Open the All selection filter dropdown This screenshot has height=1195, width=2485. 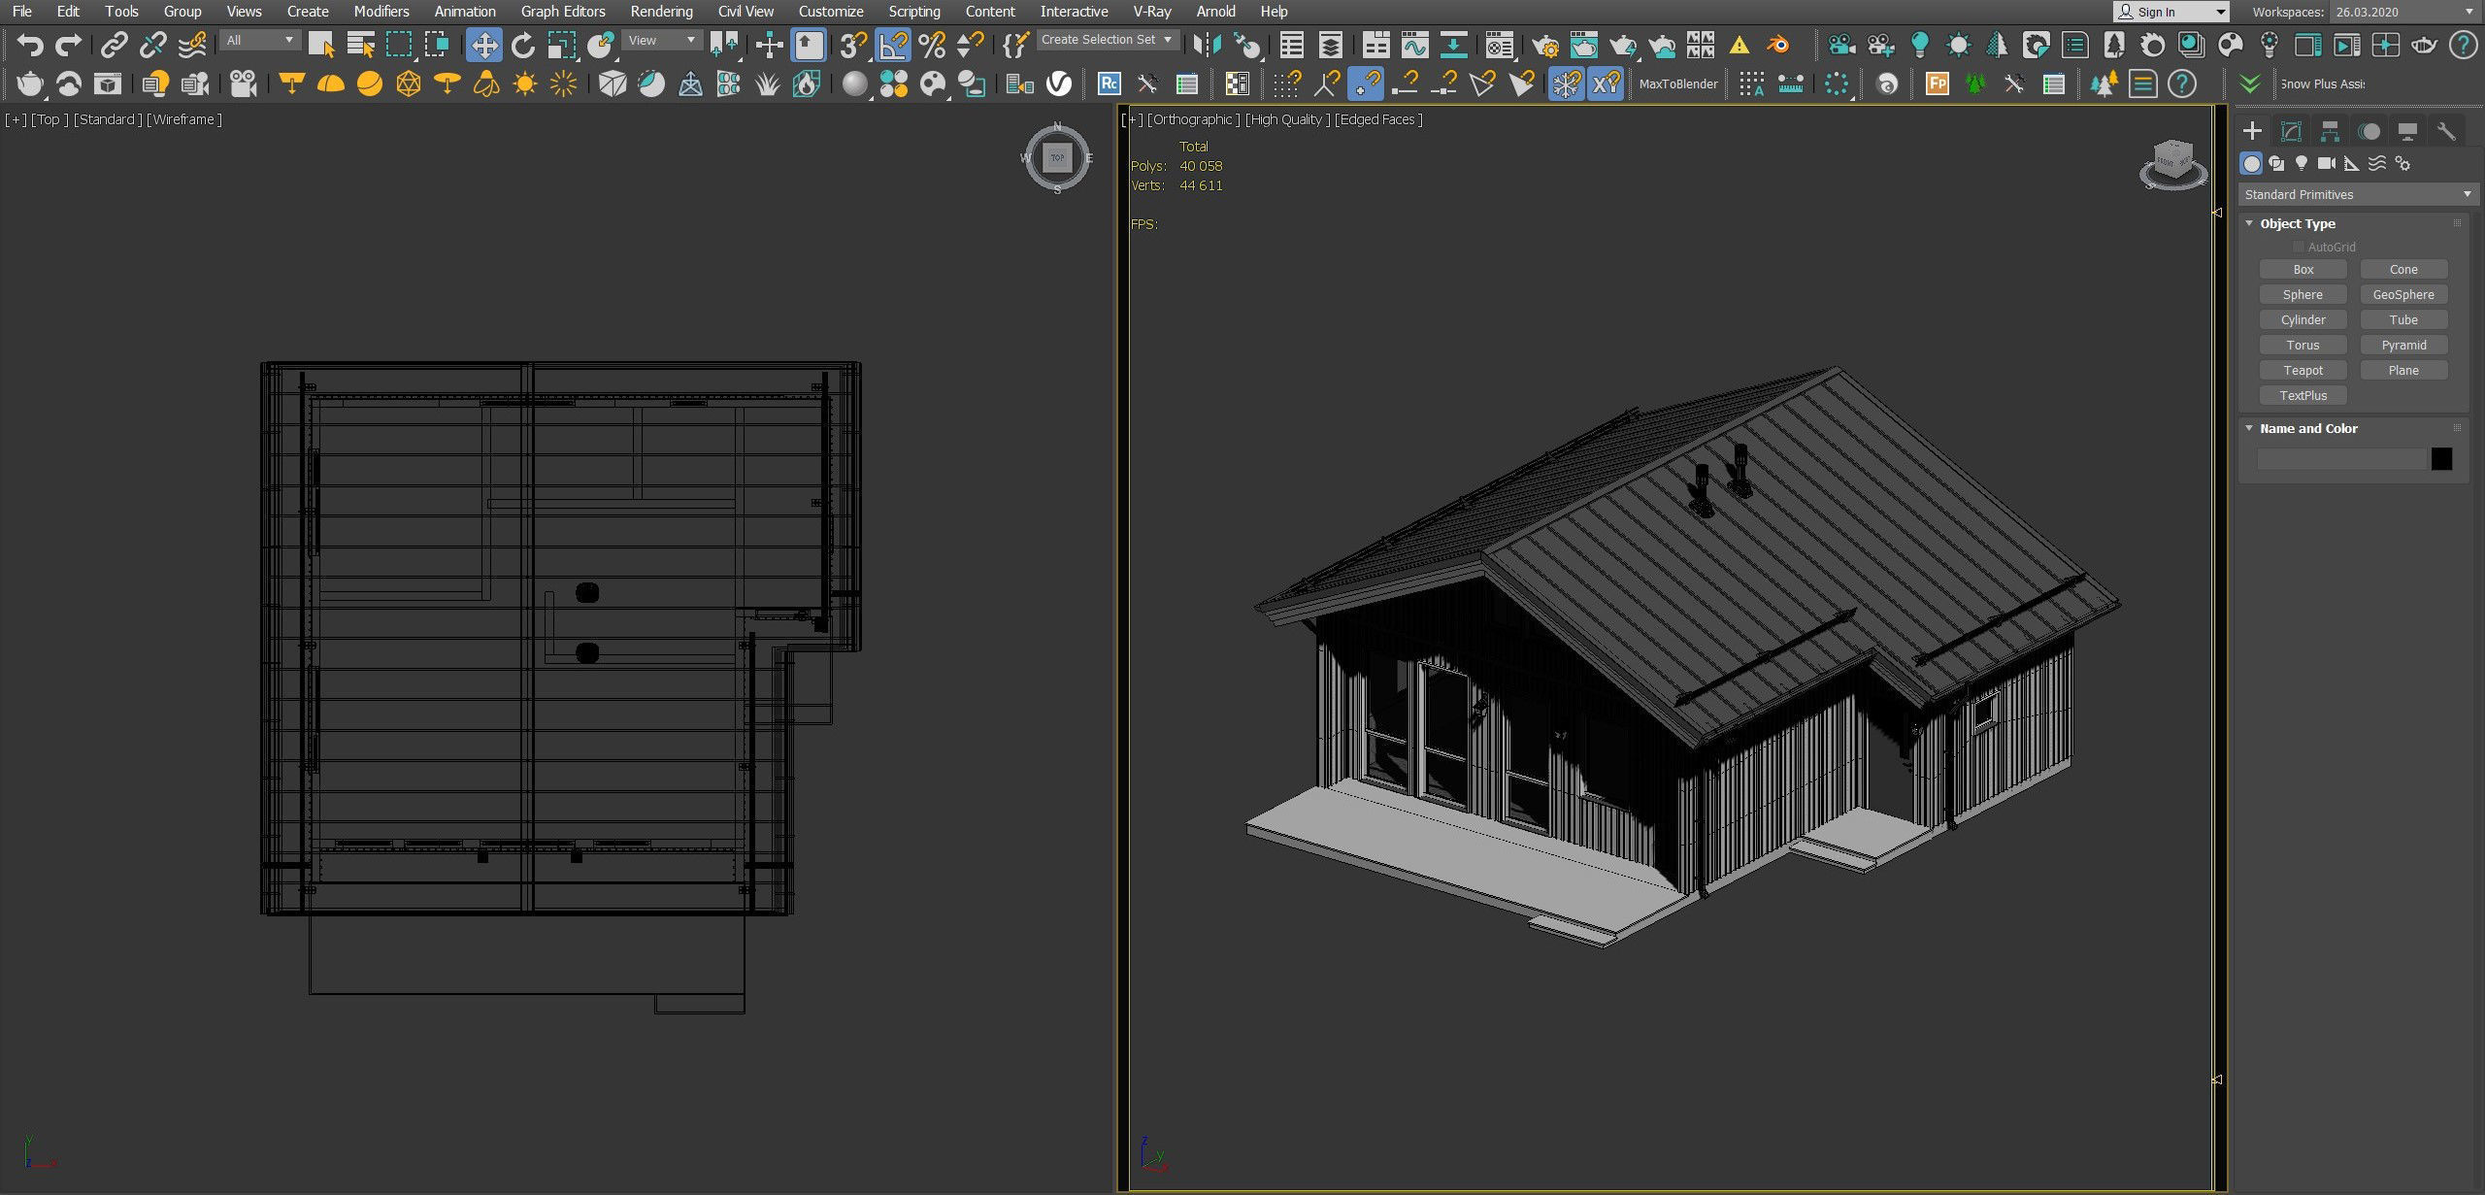click(x=259, y=40)
